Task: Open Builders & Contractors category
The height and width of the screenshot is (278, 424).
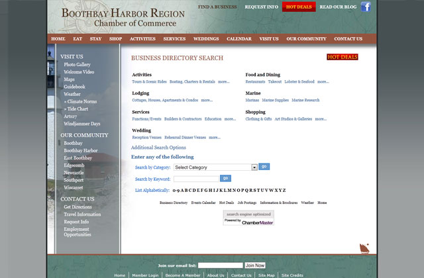Action: click(183, 119)
